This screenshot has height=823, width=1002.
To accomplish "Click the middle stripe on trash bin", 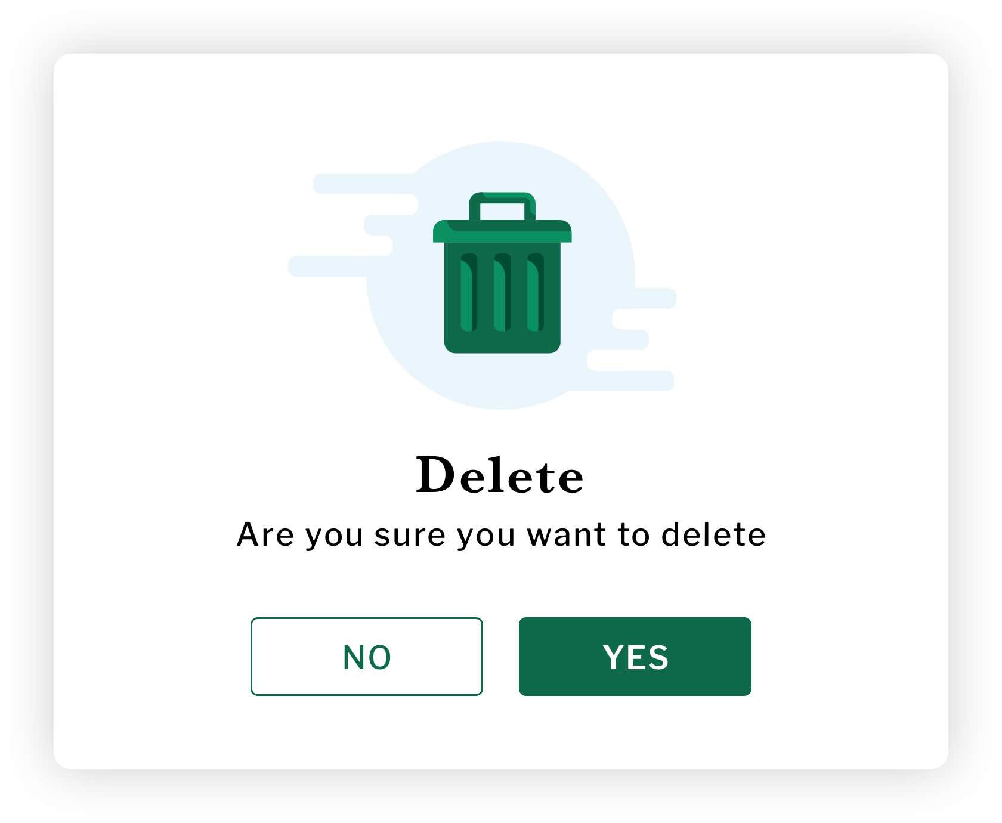I will pyautogui.click(x=502, y=293).
